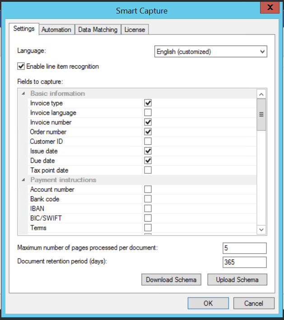Image resolution: width=284 pixels, height=320 pixels.
Task: Select the License tab
Action: pos(135,30)
